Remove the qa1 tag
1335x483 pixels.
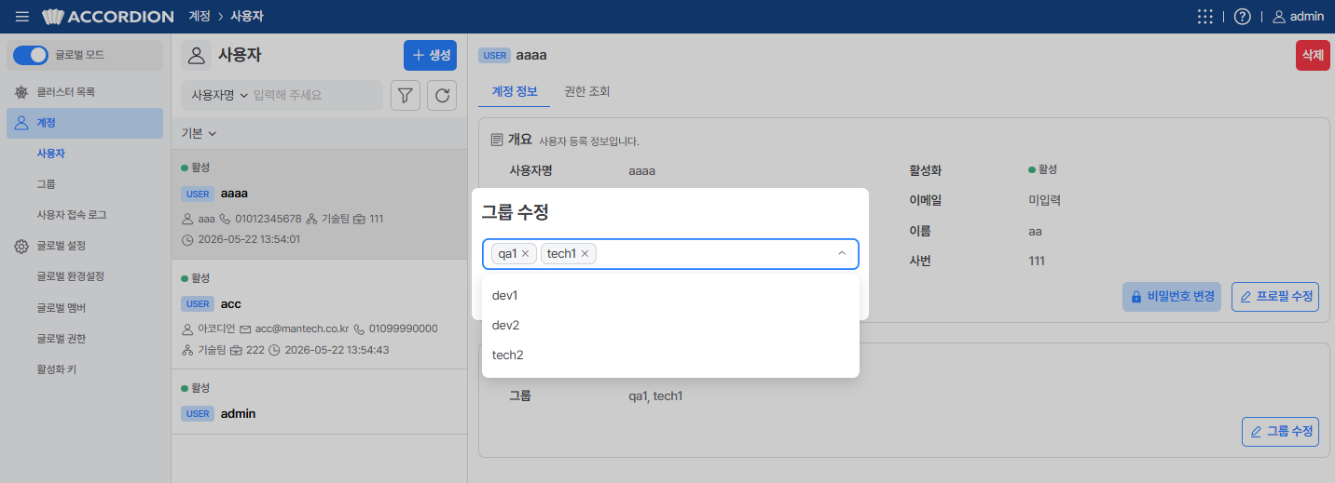point(525,254)
